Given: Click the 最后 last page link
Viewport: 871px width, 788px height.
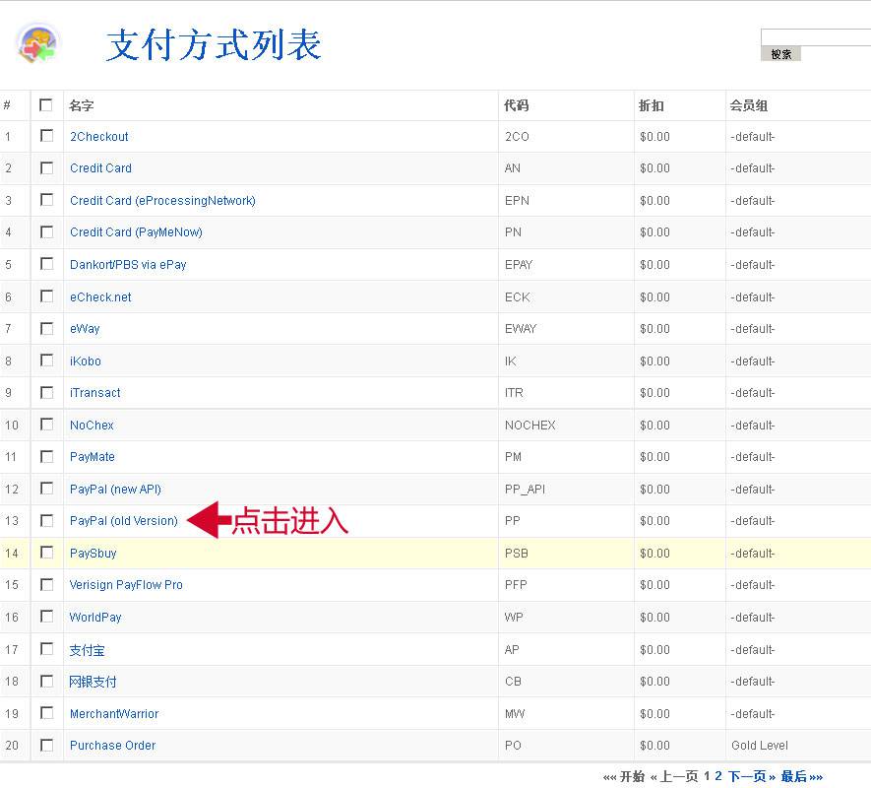Looking at the screenshot, I should tap(791, 775).
